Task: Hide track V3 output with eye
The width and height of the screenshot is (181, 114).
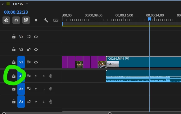Action: pos(36,37)
